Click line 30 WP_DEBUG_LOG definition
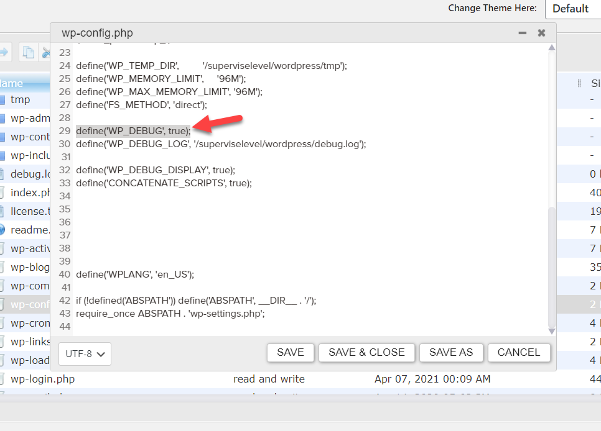This screenshot has width=601, height=431. pyautogui.click(x=221, y=144)
